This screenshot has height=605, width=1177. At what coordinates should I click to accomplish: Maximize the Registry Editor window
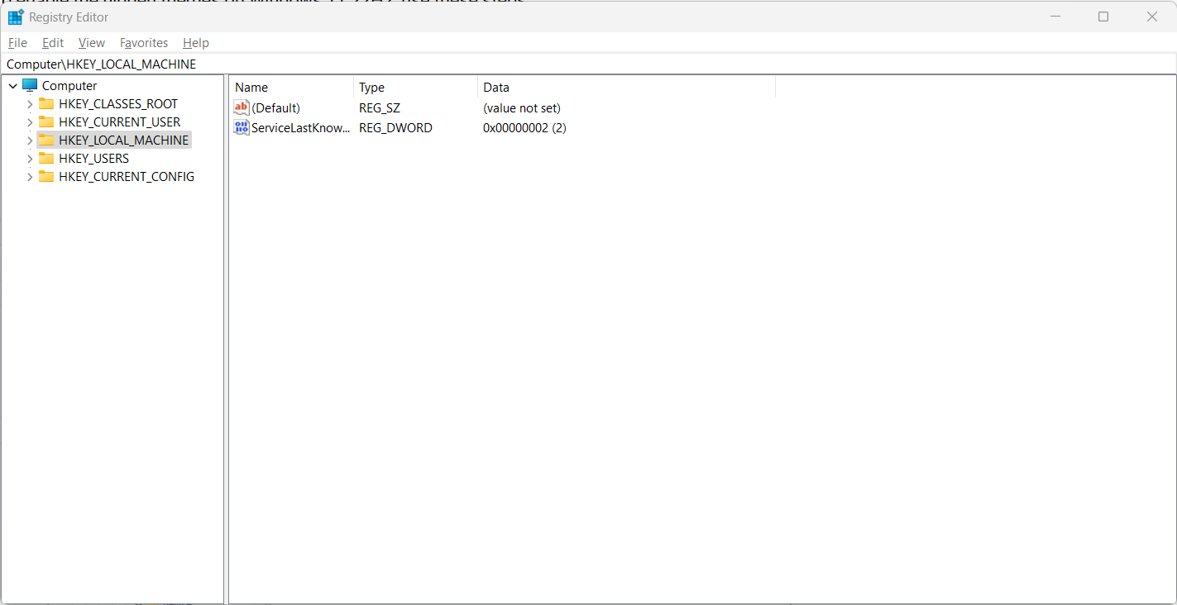pyautogui.click(x=1103, y=17)
